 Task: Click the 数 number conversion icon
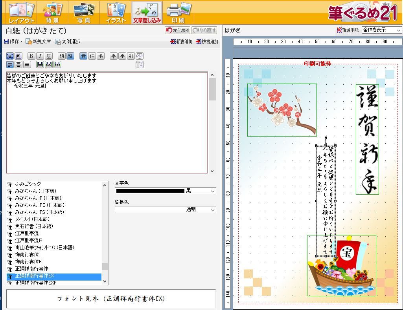click(131, 56)
